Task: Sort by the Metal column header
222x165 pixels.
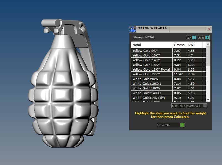Action: (x=152, y=45)
